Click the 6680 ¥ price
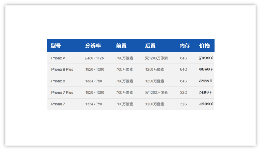This screenshot has height=151, width=261. click(206, 69)
